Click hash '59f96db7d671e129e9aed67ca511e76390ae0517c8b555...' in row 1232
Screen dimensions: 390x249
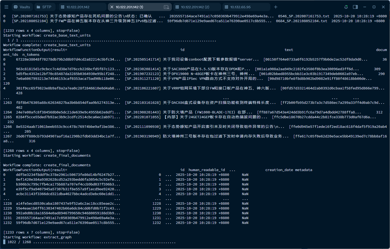point(68,223)
